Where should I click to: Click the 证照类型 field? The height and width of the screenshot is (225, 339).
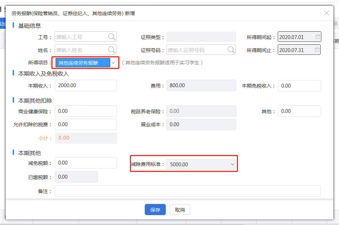click(x=201, y=37)
